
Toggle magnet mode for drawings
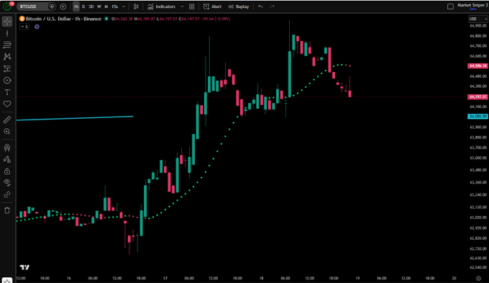[x=7, y=148]
